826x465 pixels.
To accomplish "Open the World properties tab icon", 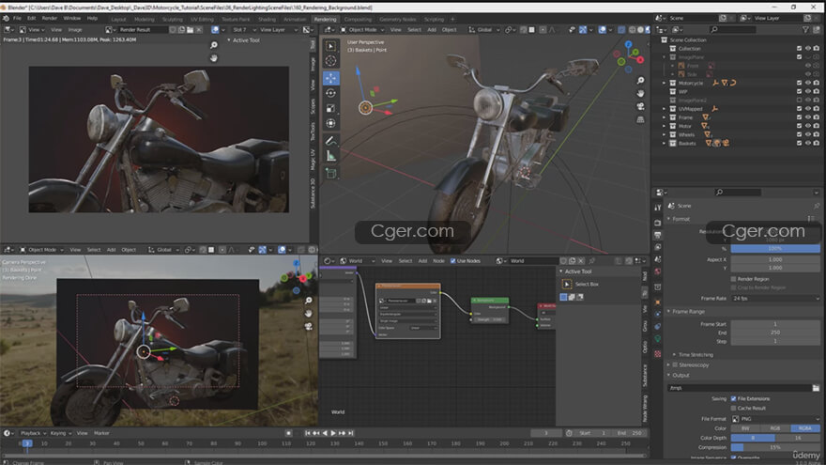I will pyautogui.click(x=657, y=271).
